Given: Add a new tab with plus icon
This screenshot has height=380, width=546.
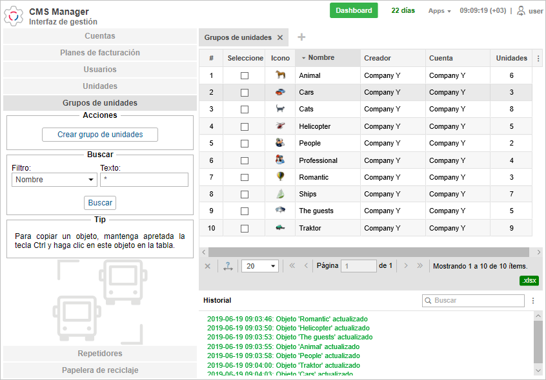Looking at the screenshot, I should (x=301, y=37).
